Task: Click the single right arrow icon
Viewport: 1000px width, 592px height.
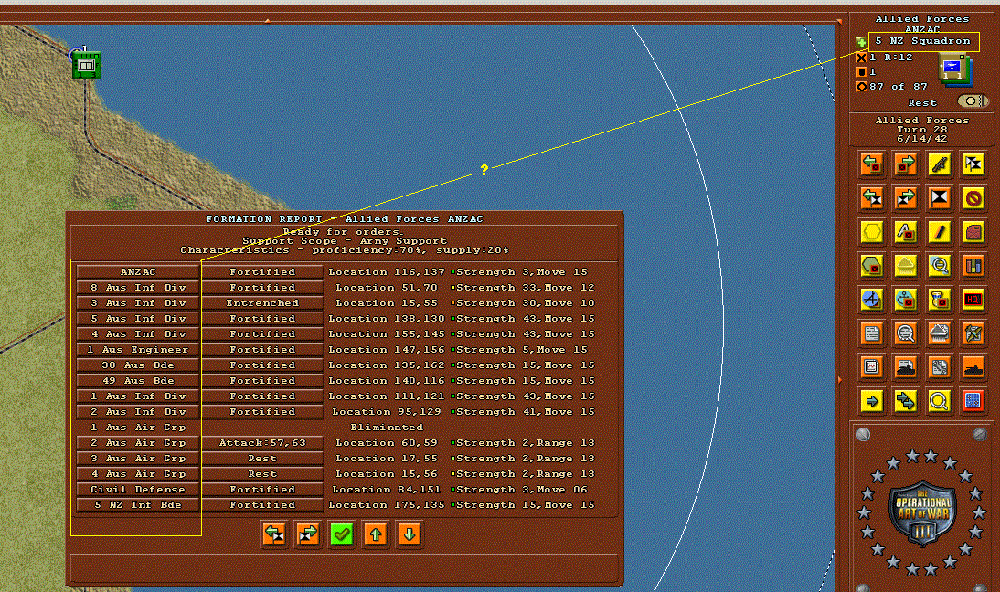Action: (x=872, y=401)
